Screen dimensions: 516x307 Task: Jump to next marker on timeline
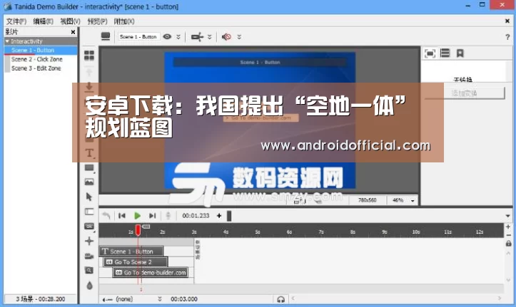coord(152,216)
